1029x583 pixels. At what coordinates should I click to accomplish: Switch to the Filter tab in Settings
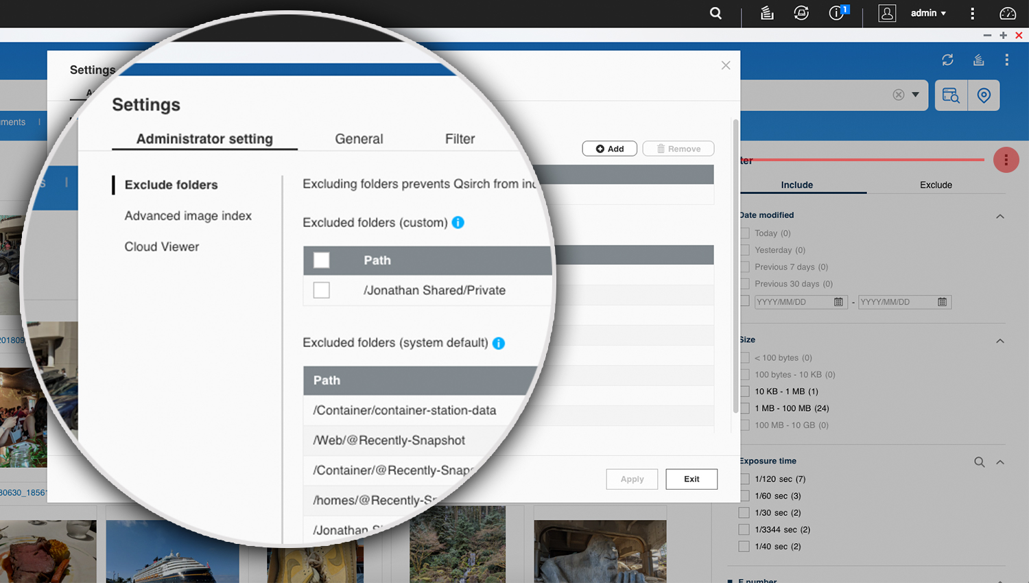[x=460, y=139]
